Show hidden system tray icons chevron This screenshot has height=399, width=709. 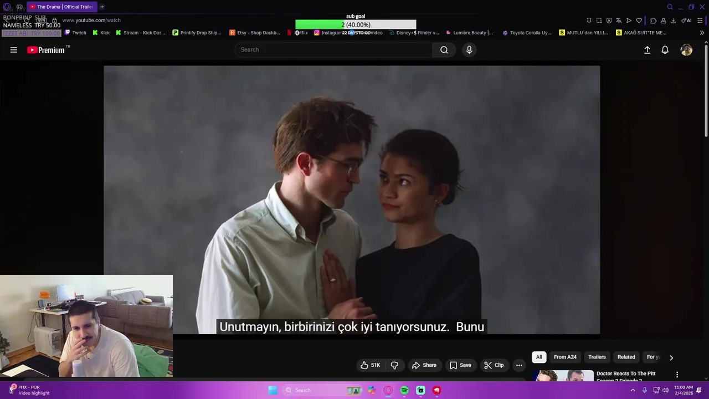coord(633,390)
